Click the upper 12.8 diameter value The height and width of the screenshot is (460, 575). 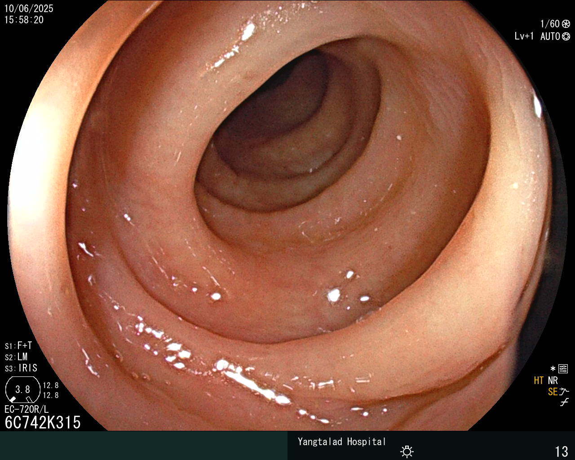click(51, 385)
